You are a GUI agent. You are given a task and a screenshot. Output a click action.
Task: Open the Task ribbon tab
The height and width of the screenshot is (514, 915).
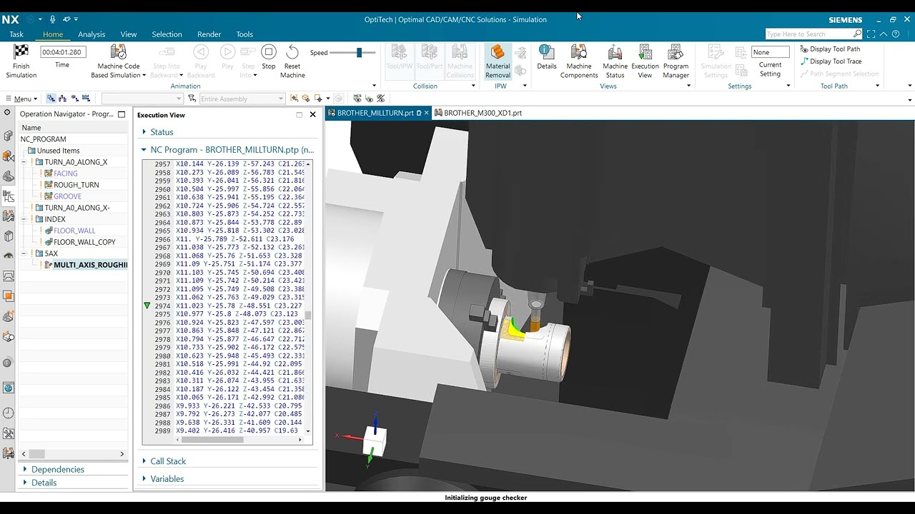[x=16, y=34]
